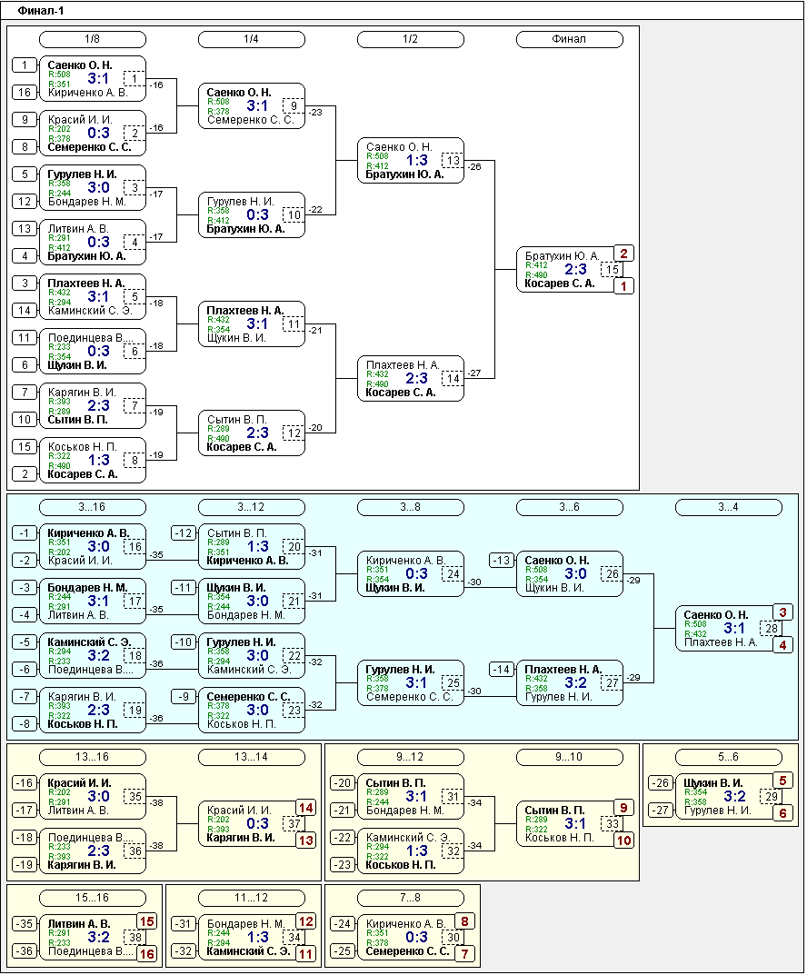Open the 3...16 consolation round header
The height and width of the screenshot is (975, 807).
(92, 506)
